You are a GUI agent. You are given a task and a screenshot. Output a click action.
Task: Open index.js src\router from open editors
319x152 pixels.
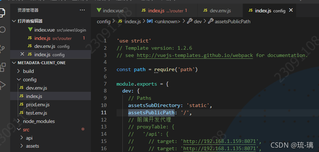(50, 38)
